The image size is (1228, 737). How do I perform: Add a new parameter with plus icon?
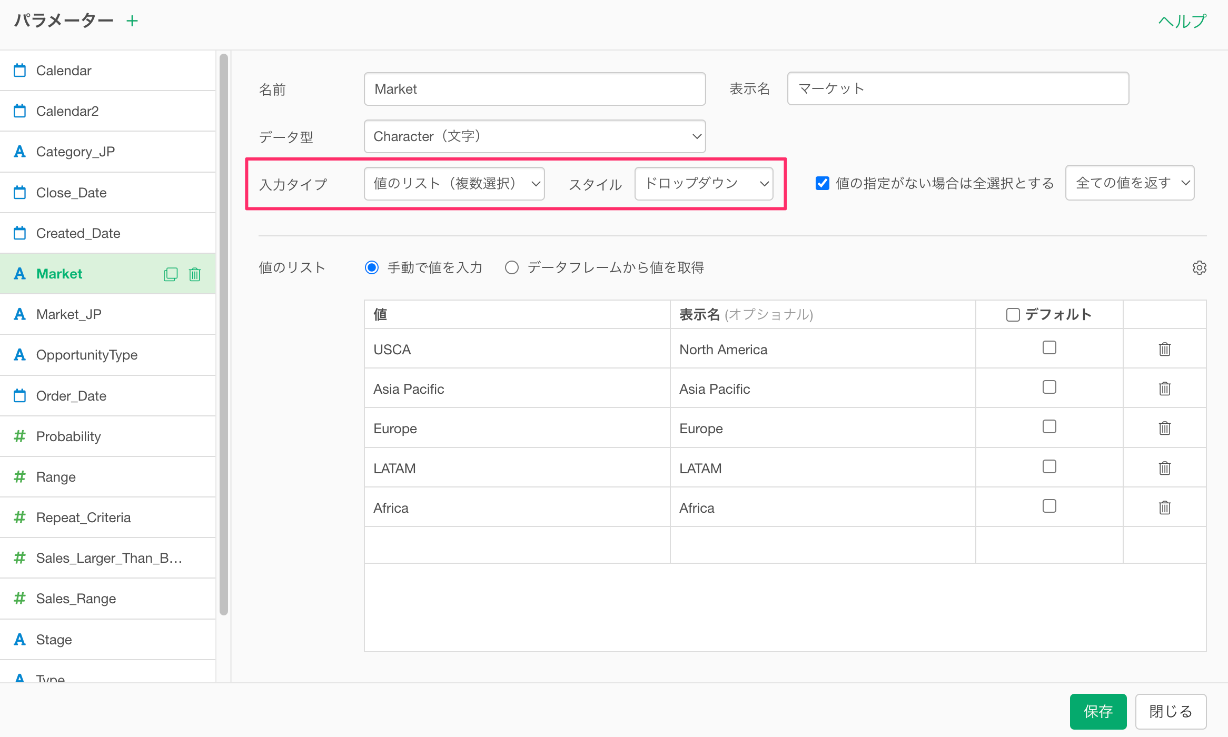pyautogui.click(x=132, y=21)
